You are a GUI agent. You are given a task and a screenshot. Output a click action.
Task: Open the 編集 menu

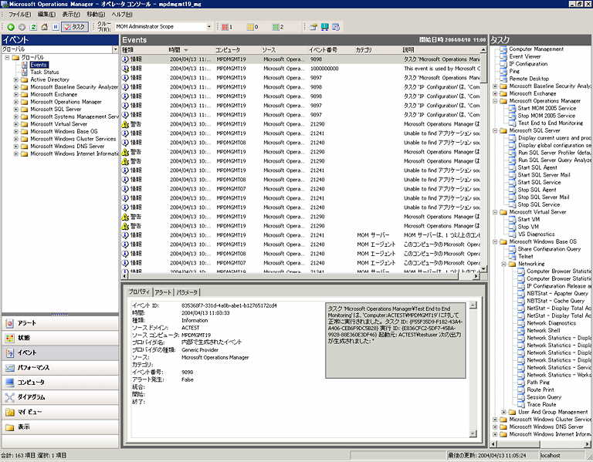click(x=46, y=15)
